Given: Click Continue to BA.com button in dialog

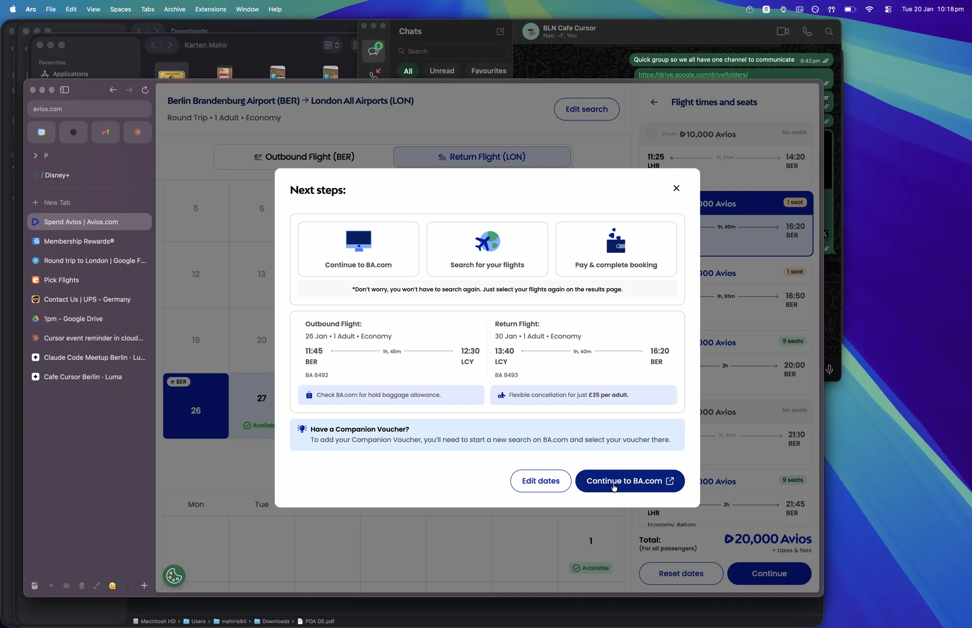Looking at the screenshot, I should pyautogui.click(x=630, y=481).
